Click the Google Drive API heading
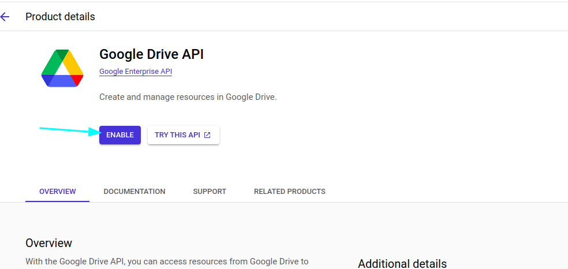568x269 pixels. click(151, 54)
